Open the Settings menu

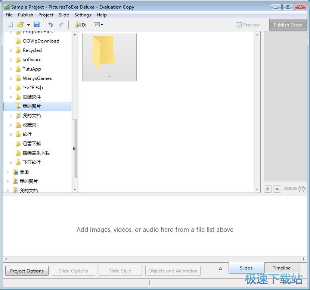pos(83,15)
